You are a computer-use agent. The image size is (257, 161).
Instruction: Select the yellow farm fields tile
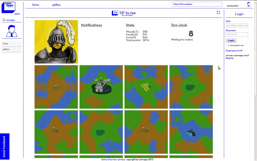click(x=146, y=87)
